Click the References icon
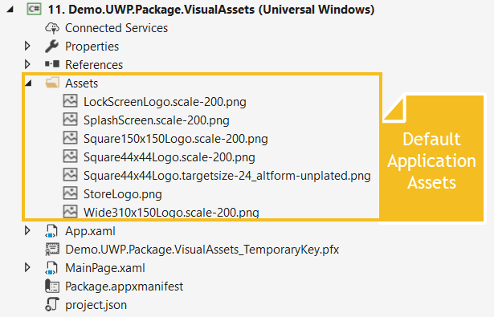The height and width of the screenshot is (317, 494). (52, 64)
